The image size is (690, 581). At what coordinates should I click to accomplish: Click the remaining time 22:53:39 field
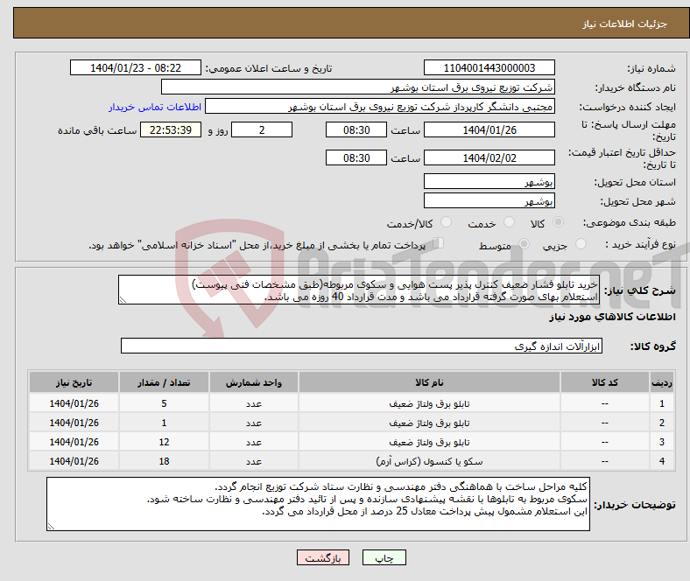(171, 129)
